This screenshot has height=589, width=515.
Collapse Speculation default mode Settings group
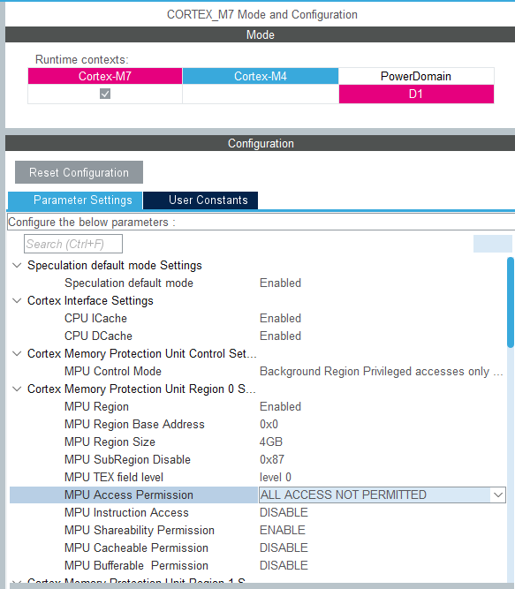coord(17,265)
